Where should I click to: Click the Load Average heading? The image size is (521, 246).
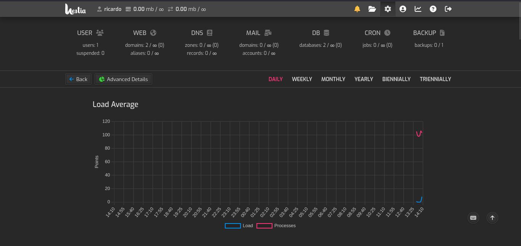(x=116, y=104)
